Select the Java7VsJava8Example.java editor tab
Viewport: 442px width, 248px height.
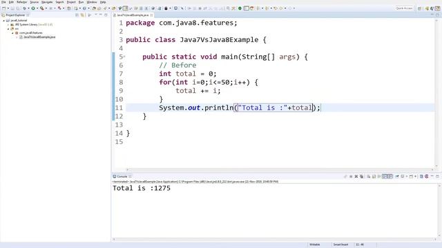(x=133, y=15)
